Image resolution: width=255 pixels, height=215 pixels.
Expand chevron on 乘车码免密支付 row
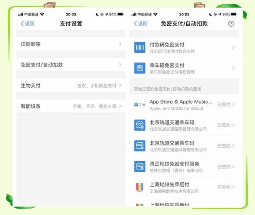coord(233,68)
